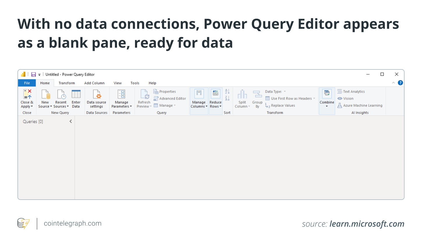This screenshot has height=247, width=422.
Task: Open the File menu
Action: click(27, 83)
